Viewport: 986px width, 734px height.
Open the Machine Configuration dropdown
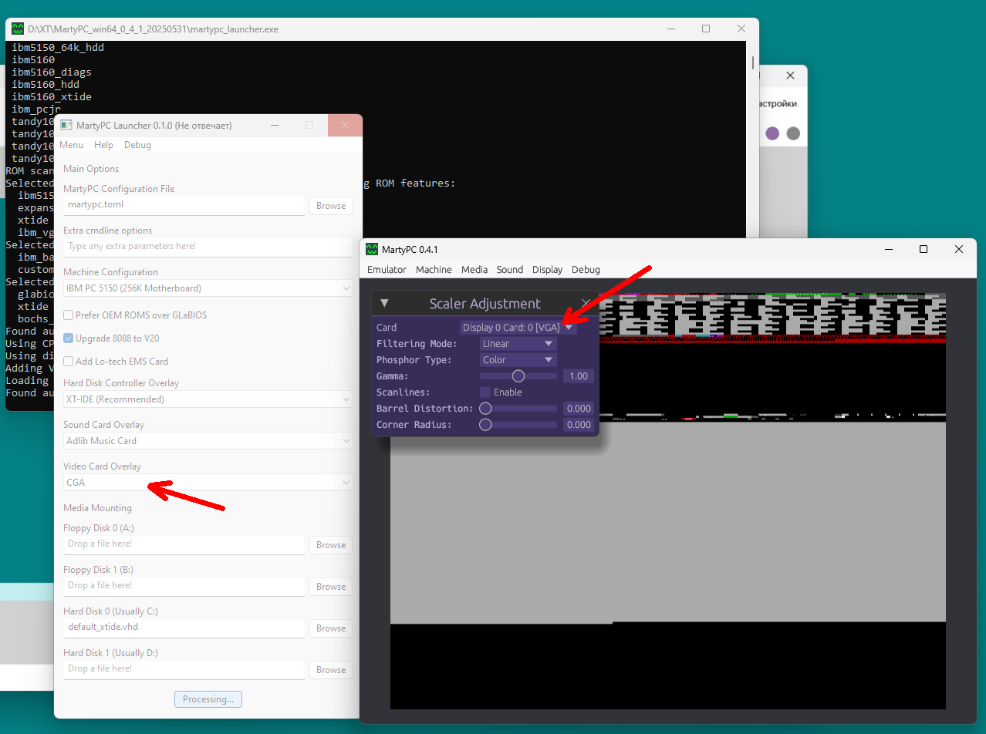[x=208, y=288]
